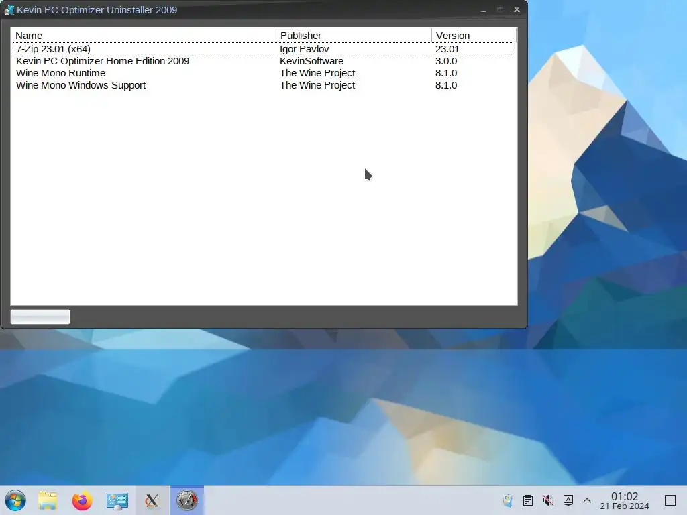Viewport: 687px width, 515px height.
Task: Open the start menu orb
Action: pos(15,500)
